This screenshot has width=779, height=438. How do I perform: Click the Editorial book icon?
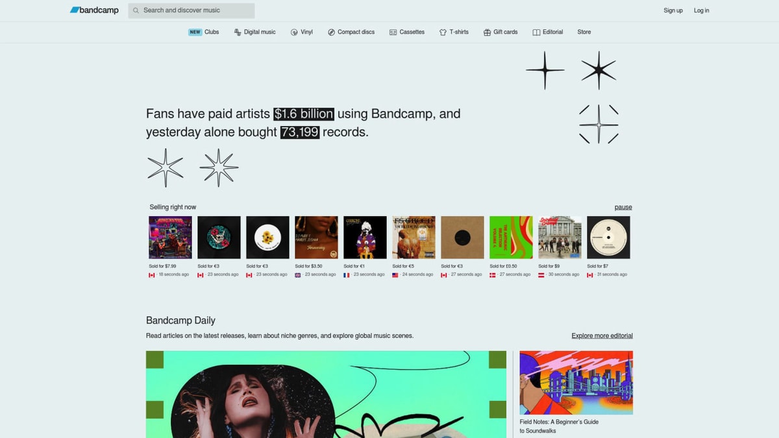[x=536, y=31]
